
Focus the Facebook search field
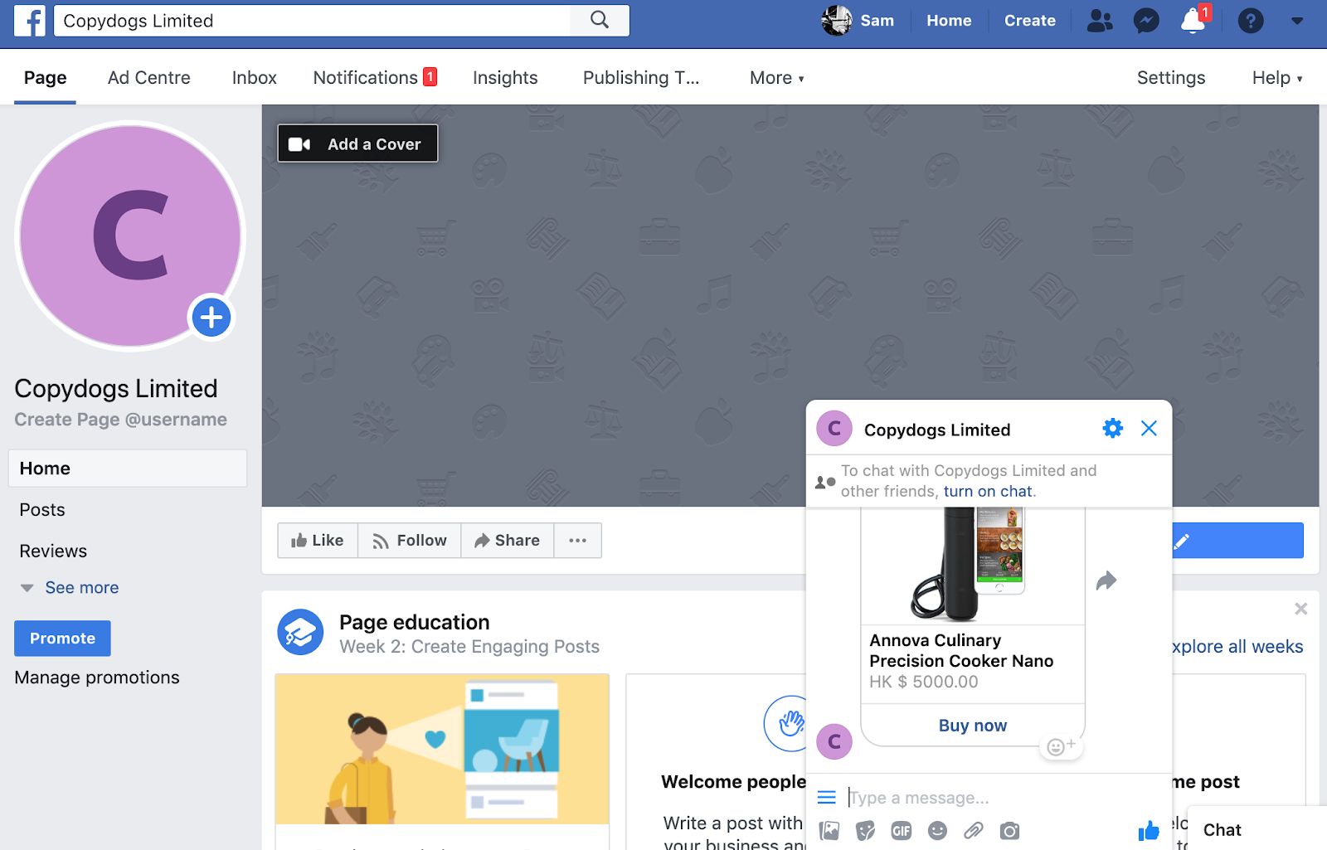pos(312,21)
